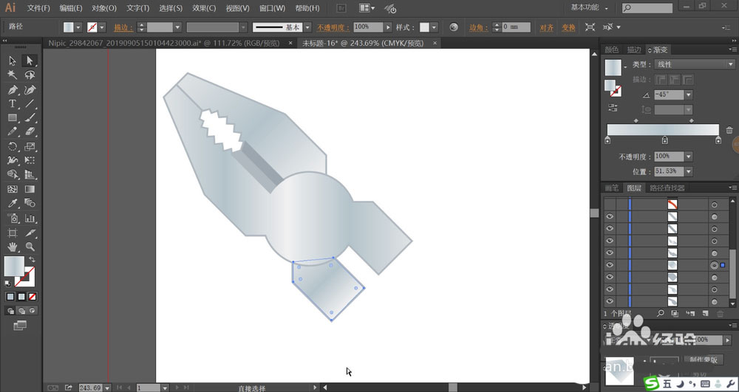739x392 pixels.
Task: Select the Paintbrush tool
Action: pyautogui.click(x=30, y=117)
